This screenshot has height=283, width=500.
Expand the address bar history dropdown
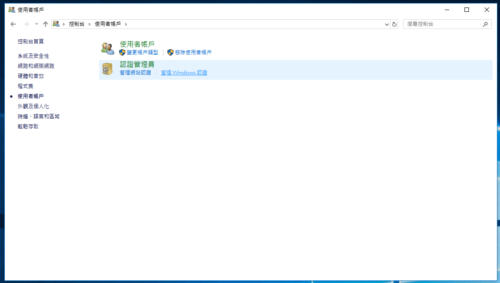[387, 25]
